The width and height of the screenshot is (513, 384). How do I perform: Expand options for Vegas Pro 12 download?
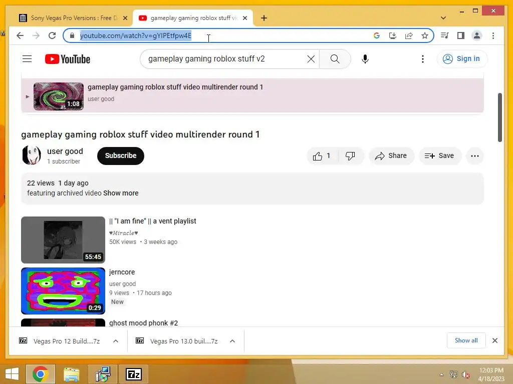pyautogui.click(x=116, y=341)
